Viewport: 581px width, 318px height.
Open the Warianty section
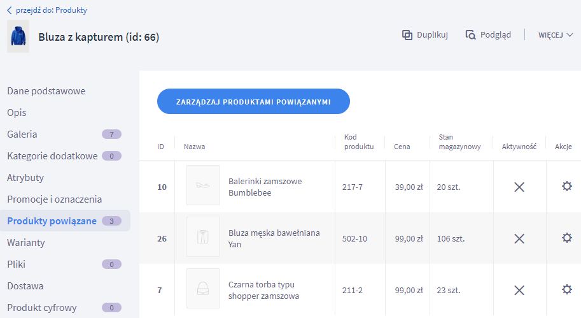25,243
